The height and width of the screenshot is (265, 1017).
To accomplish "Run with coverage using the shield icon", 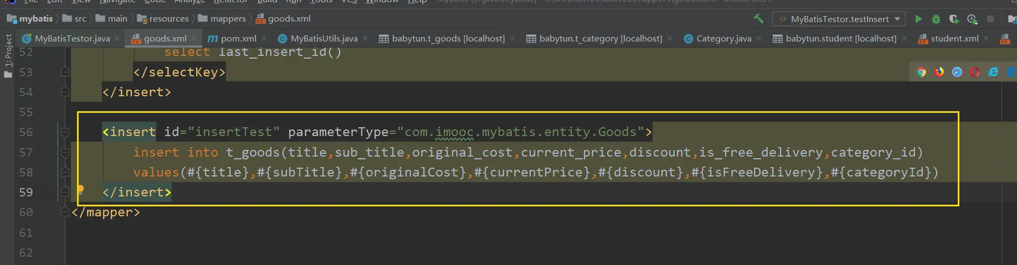I will coord(954,19).
